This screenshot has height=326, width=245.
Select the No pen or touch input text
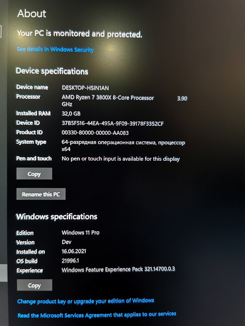[121, 159]
